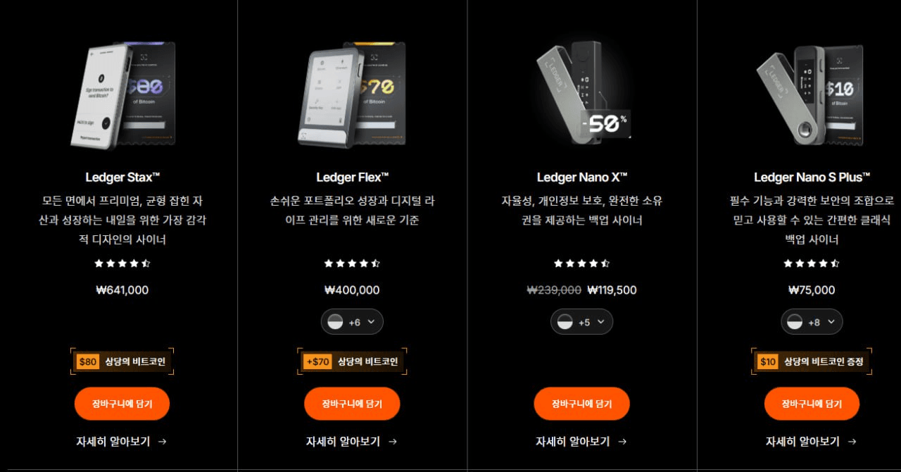
Task: Expand the Nano S Plus +8 color dropdown
Action: [812, 322]
